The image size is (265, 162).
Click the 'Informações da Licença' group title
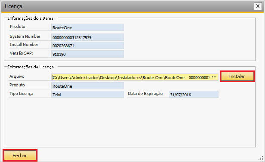(x=31, y=67)
